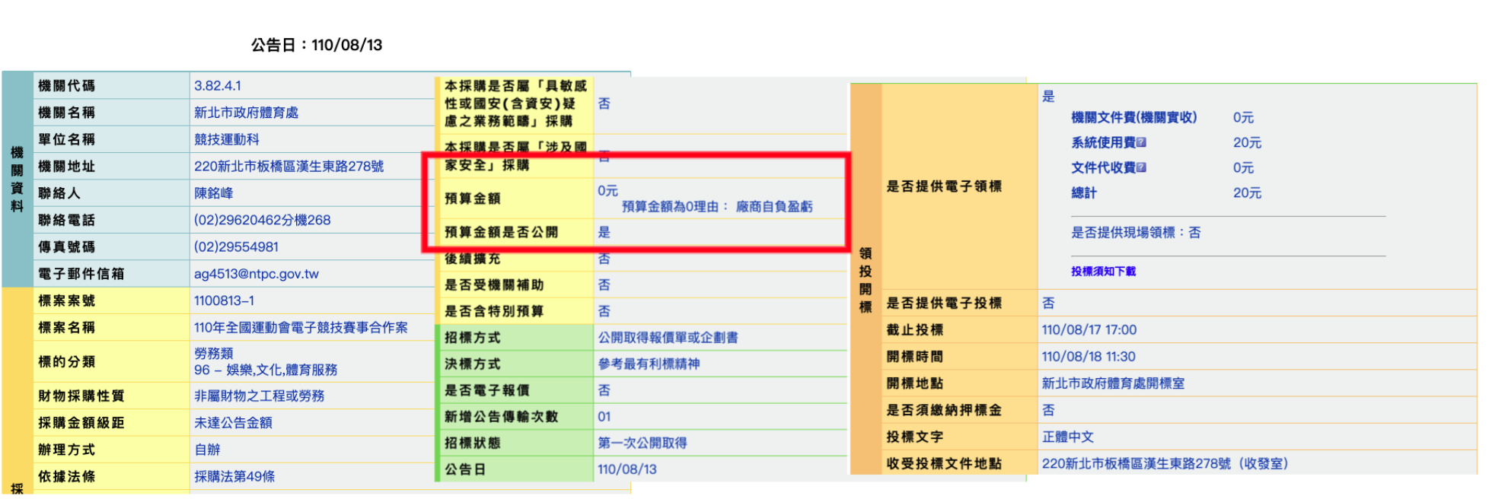Click the email ag4513@ntpc.gov.tw
1489x499 pixels.
click(x=257, y=274)
